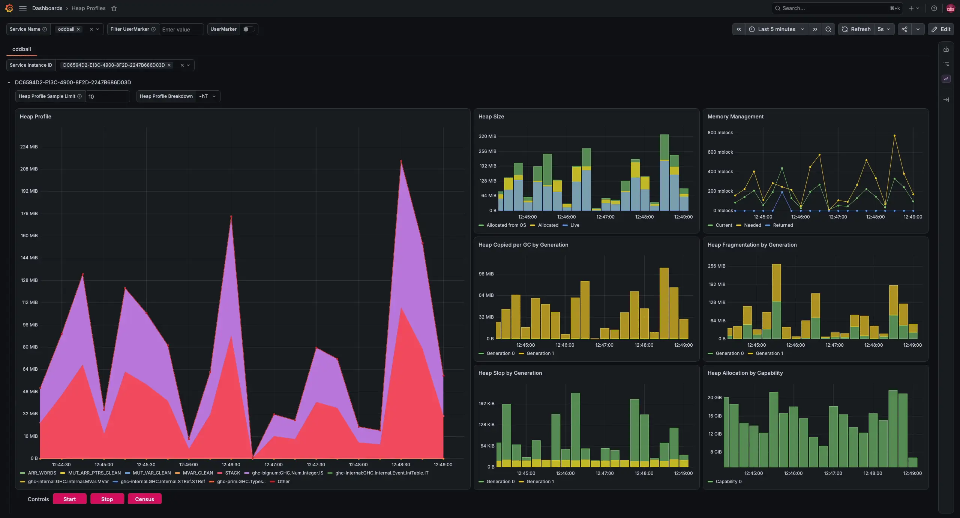Click Heap Profiles breadcrumb
The image size is (960, 518).
(88, 8)
